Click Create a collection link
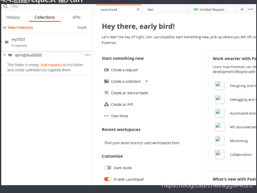The height and width of the screenshot is (193, 257). coord(126,81)
